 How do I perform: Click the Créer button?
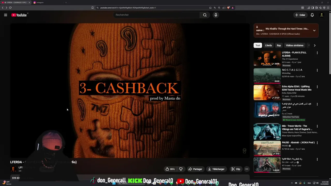(300, 15)
